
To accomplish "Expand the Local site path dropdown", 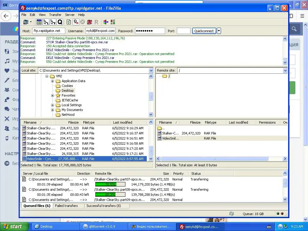I will [x=151, y=70].
